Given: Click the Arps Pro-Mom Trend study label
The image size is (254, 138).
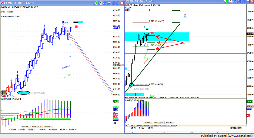Looking at the screenshot, I should pyautogui.click(x=10, y=16).
